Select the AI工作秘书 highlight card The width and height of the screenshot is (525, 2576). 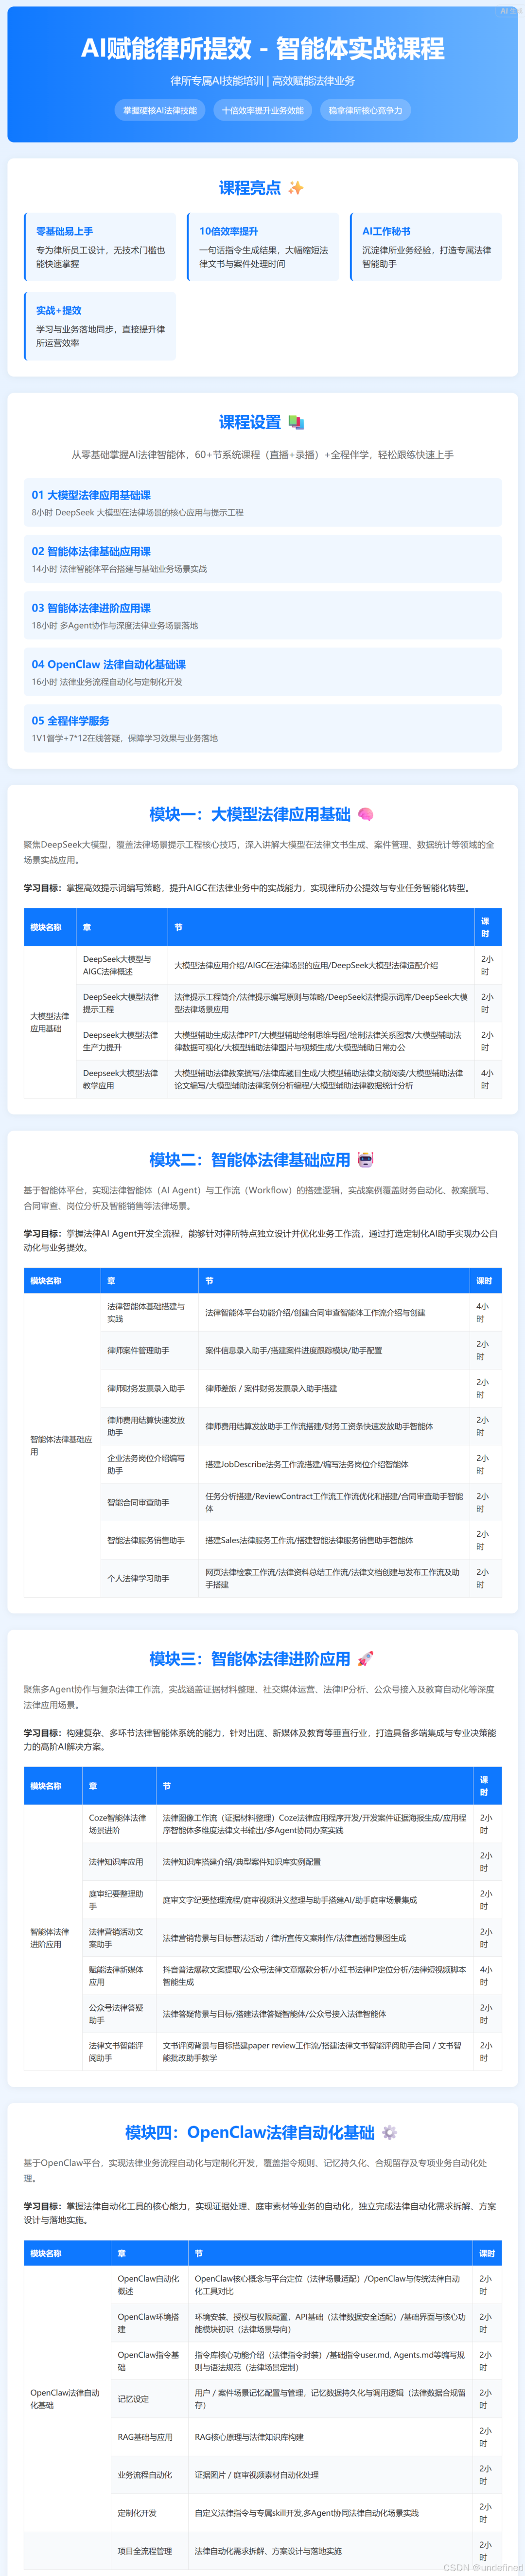pyautogui.click(x=426, y=247)
